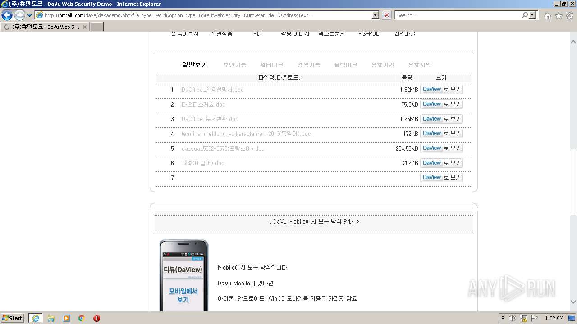577x324 pixels.
Task: Download 1232(아랍어).doc file
Action: point(203,163)
